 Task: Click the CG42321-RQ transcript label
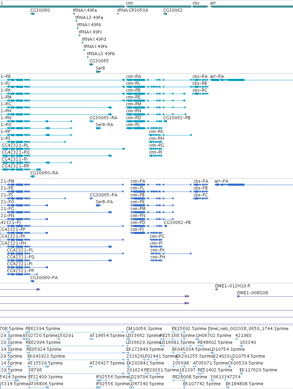pos(15,152)
